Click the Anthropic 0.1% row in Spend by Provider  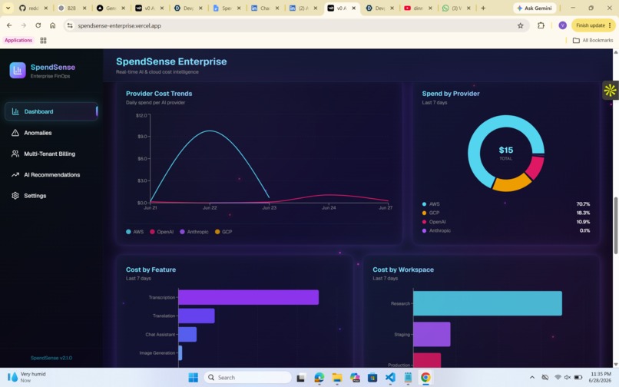coord(505,230)
